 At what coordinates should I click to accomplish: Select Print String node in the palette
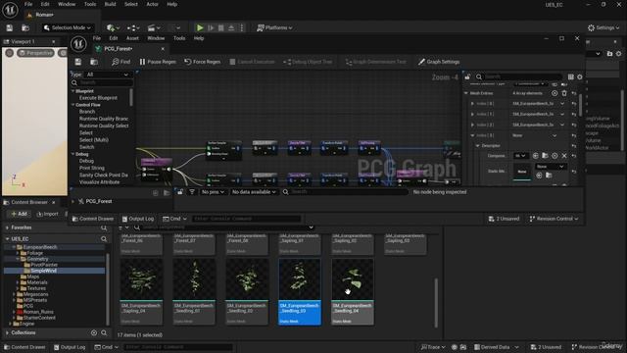click(91, 168)
